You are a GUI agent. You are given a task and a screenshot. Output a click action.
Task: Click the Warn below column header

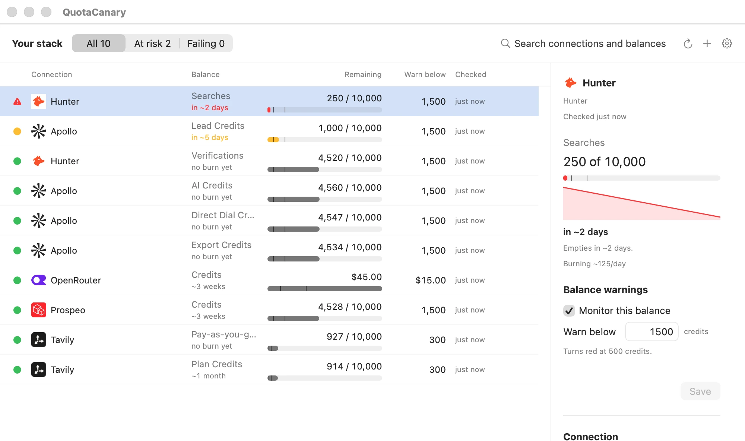click(425, 74)
